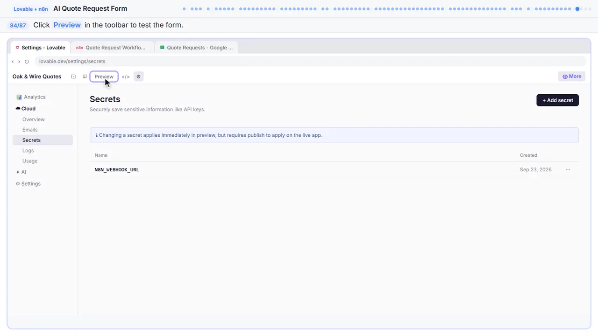Image resolution: width=598 pixels, height=336 pixels.
Task: Click the Created column header
Action: 528,155
